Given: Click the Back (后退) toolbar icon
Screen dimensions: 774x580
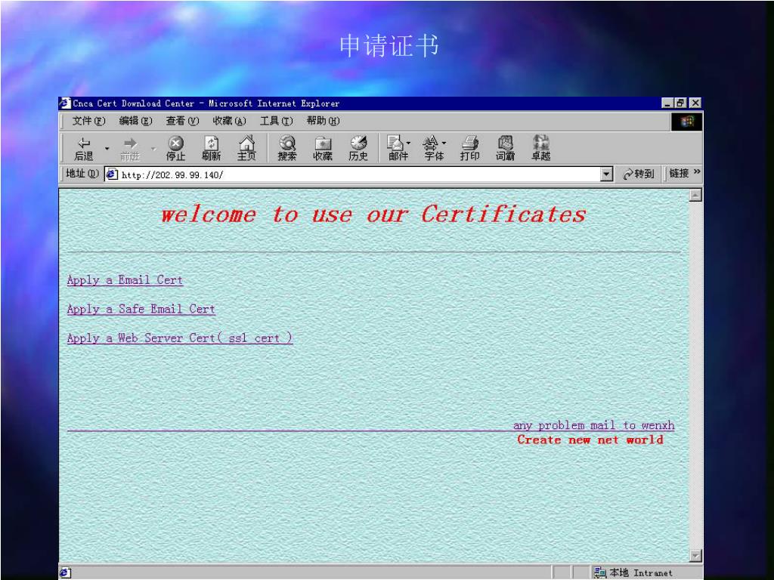Looking at the screenshot, I should point(84,148).
